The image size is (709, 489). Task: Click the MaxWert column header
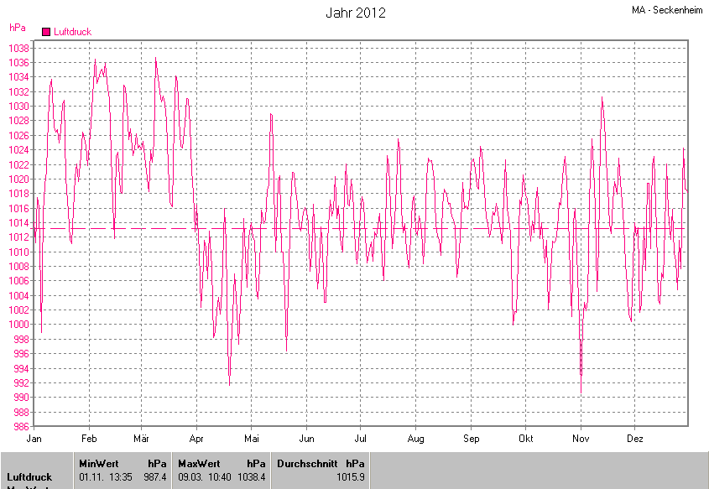198,463
